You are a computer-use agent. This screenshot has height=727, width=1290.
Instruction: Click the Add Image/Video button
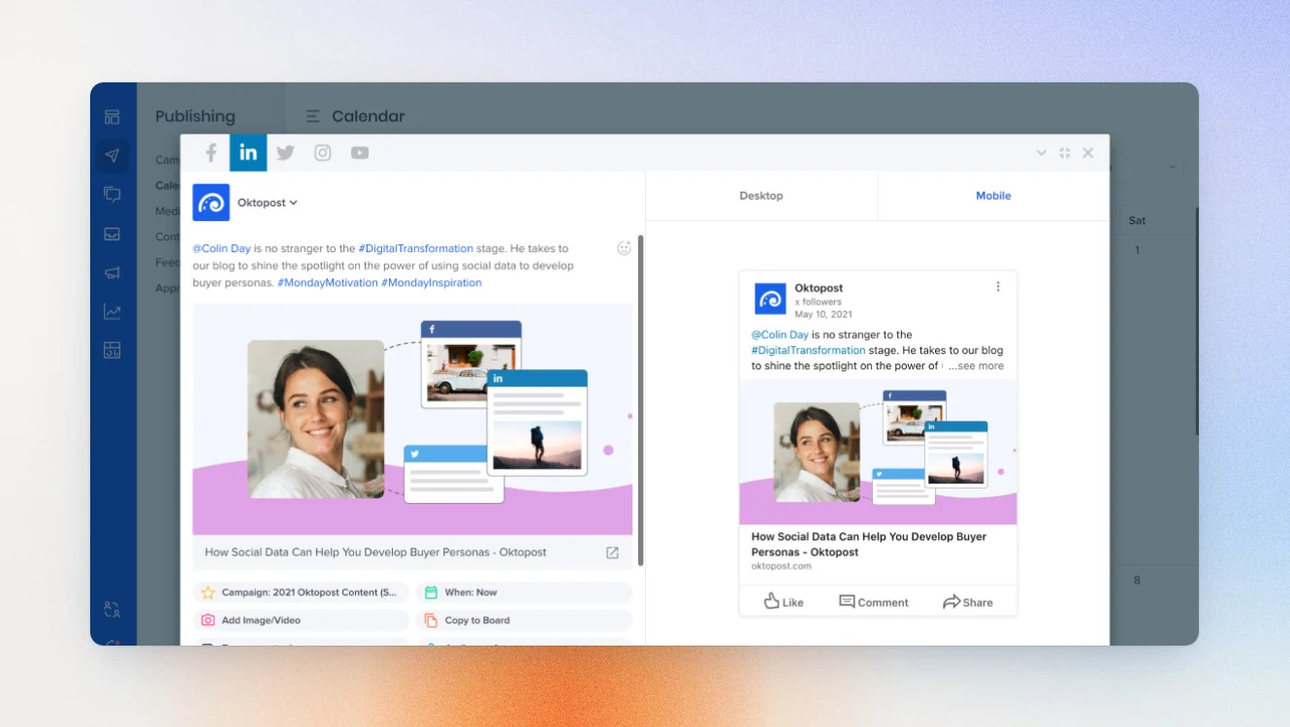(x=301, y=620)
